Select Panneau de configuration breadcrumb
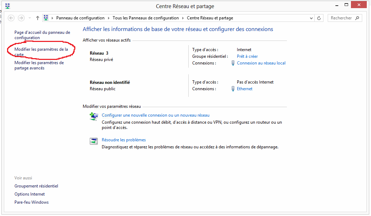The image size is (371, 216). [x=80, y=18]
